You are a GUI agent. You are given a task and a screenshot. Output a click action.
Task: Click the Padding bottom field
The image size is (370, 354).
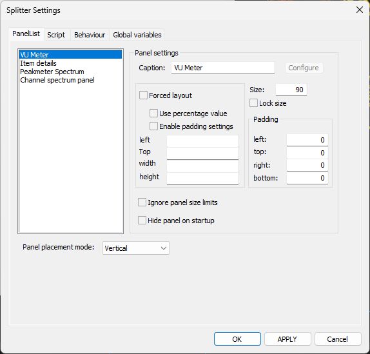(307, 178)
